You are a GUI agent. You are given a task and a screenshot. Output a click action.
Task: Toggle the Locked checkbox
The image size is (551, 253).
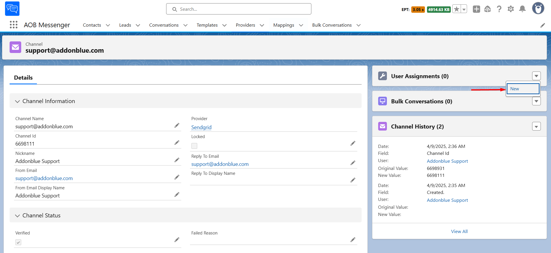coord(194,146)
